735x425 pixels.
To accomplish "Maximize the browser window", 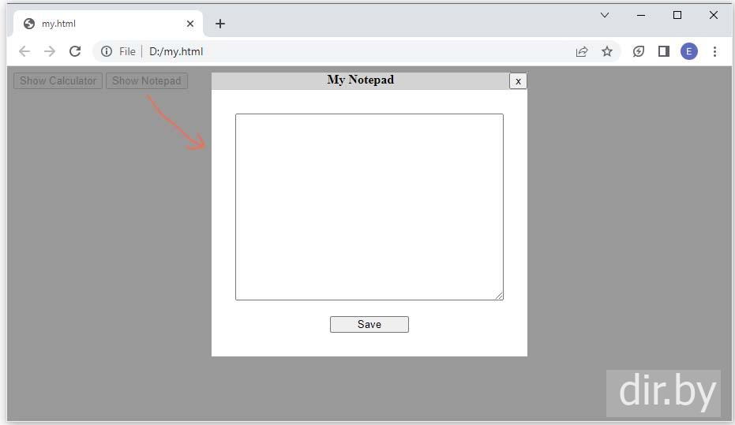I will click(x=677, y=15).
